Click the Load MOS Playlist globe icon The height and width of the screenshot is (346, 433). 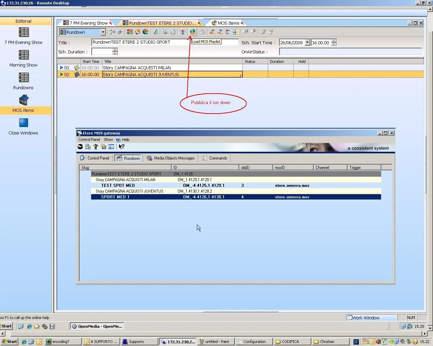point(192,32)
